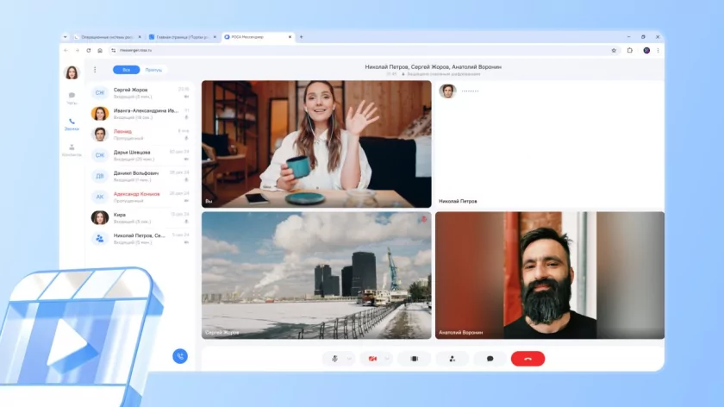Open the Calls section in sidebar
The width and height of the screenshot is (724, 407).
72,123
